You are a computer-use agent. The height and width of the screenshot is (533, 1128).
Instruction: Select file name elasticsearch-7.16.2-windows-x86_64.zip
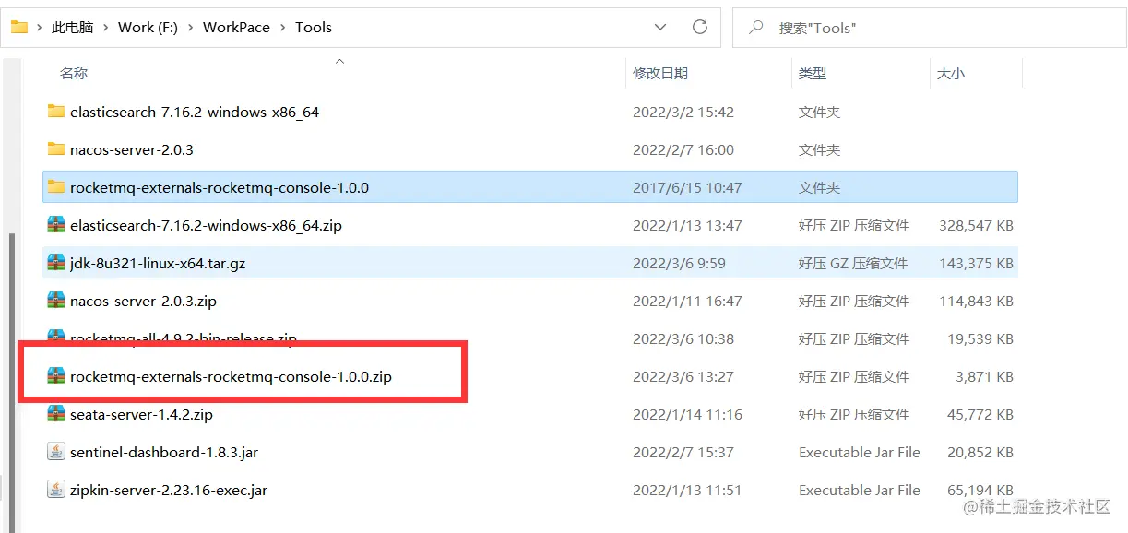(206, 225)
